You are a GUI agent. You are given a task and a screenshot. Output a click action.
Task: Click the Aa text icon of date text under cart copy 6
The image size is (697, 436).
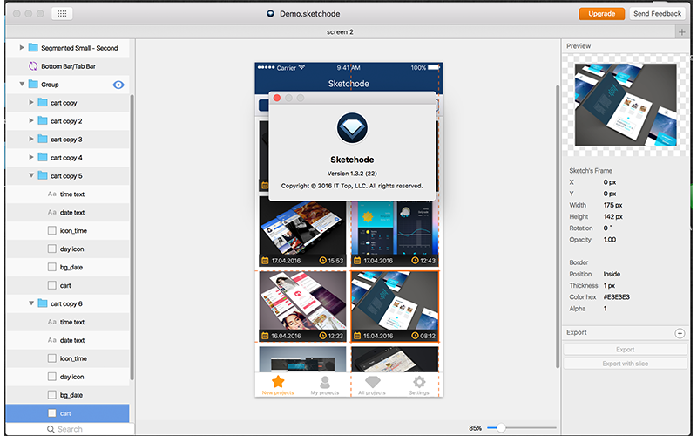coord(52,340)
